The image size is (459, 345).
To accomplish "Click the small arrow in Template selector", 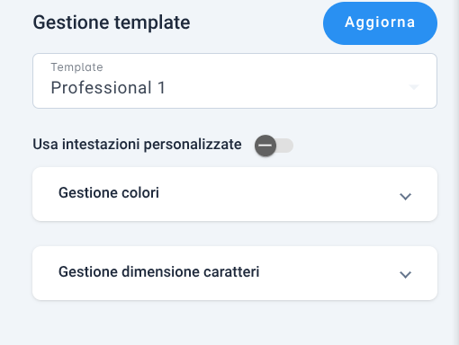I will (414, 87).
